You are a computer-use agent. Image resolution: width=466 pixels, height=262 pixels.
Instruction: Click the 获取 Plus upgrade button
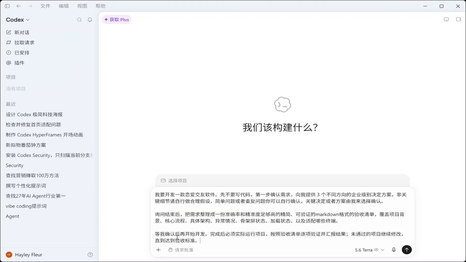(116, 19)
